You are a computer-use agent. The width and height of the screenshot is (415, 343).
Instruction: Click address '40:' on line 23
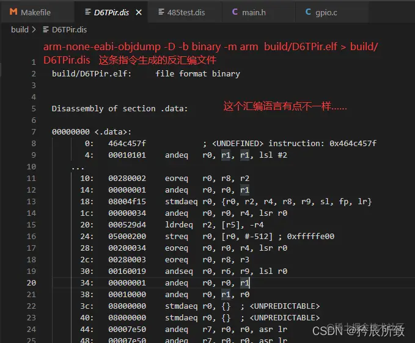point(87,318)
